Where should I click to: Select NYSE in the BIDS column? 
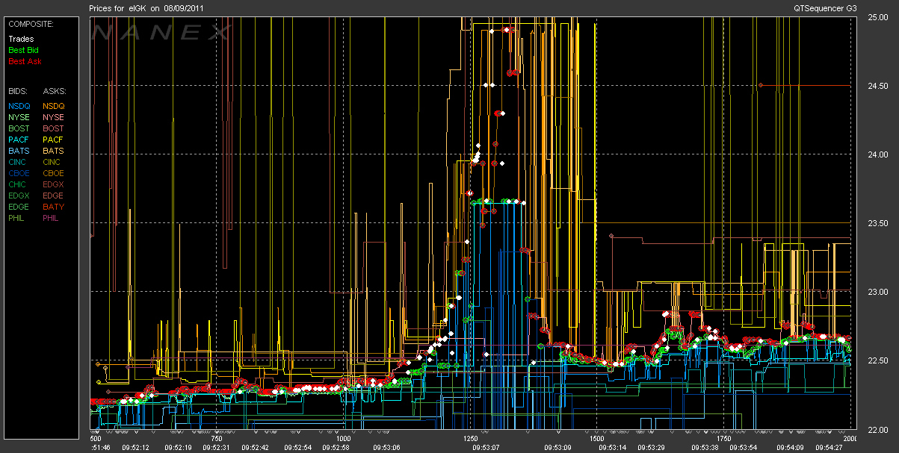pos(19,117)
